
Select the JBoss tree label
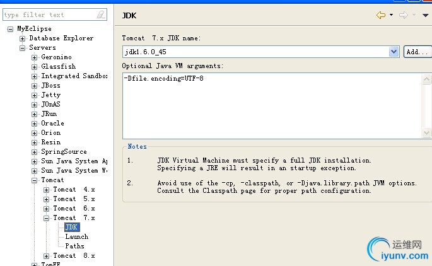coord(50,85)
